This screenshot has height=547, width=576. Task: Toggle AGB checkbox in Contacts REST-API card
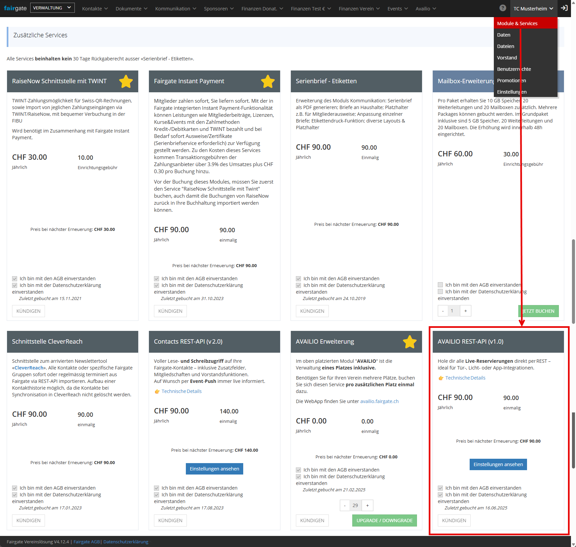[156, 488]
